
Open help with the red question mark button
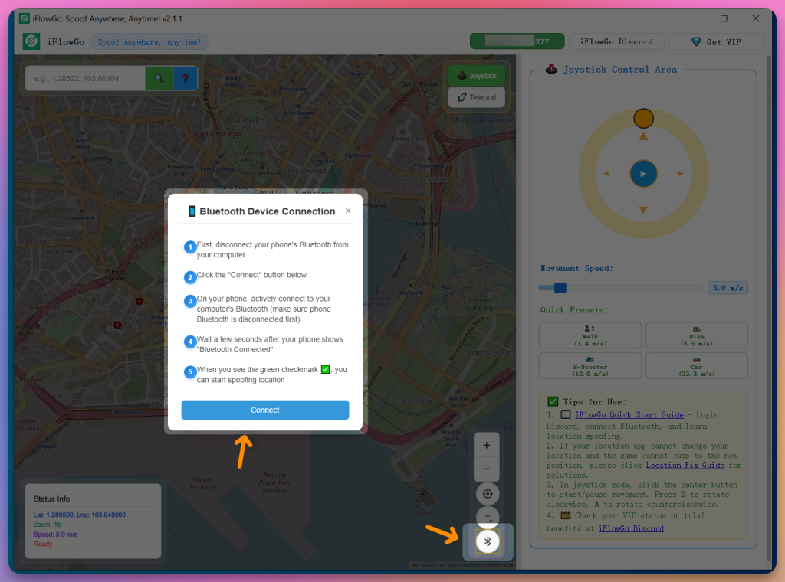coord(186,79)
